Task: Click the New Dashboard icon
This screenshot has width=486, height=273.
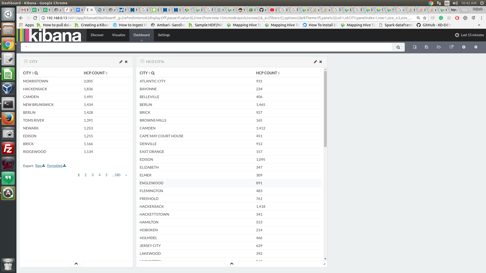Action: point(415,47)
